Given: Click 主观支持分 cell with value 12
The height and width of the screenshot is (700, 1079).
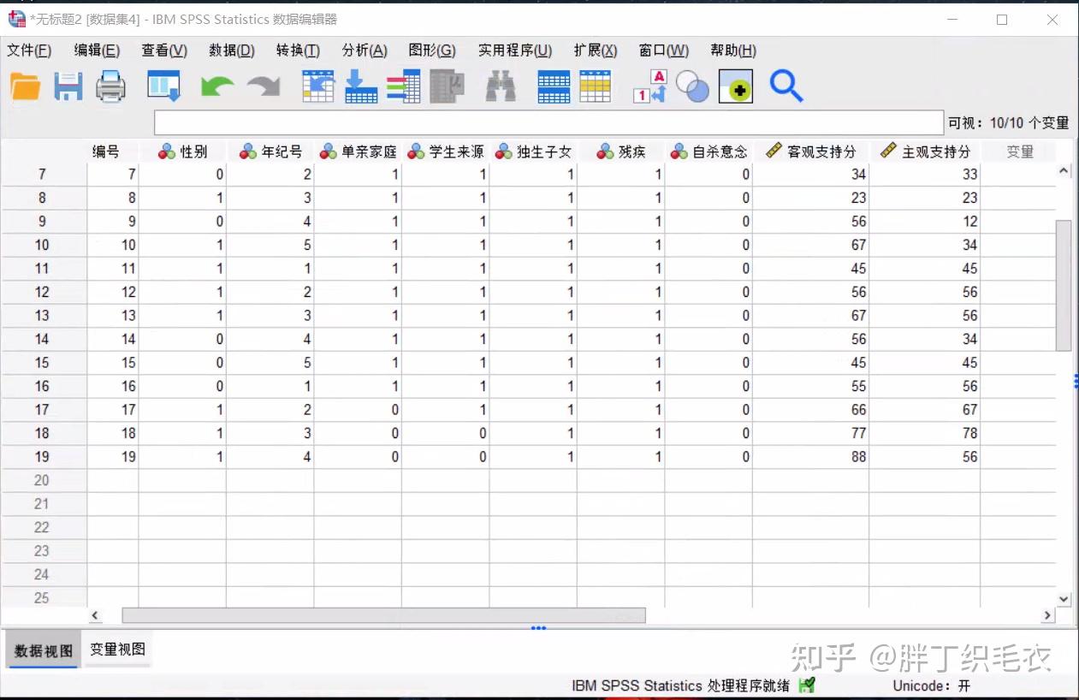Looking at the screenshot, I should (x=925, y=221).
